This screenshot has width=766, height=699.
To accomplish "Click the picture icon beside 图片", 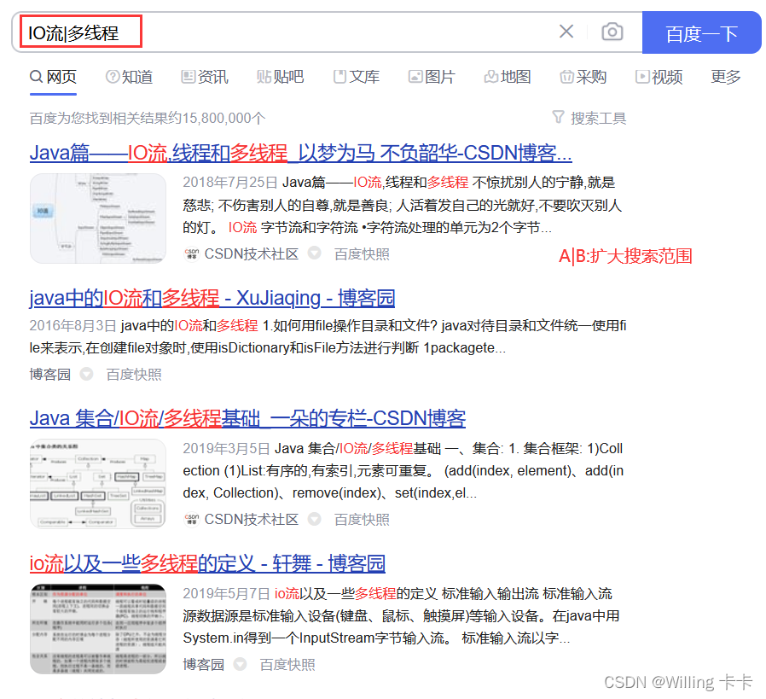I will coord(415,77).
